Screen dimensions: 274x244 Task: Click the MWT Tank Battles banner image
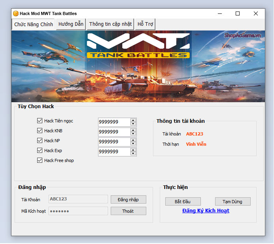click(138, 66)
